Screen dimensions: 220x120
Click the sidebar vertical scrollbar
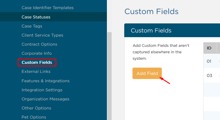109,76
